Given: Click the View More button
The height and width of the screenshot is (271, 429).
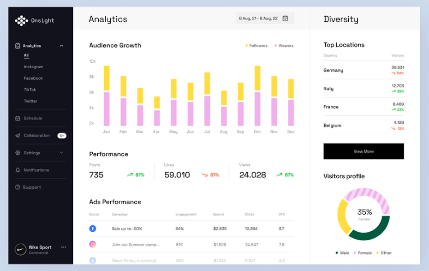Looking at the screenshot, I should [363, 151].
